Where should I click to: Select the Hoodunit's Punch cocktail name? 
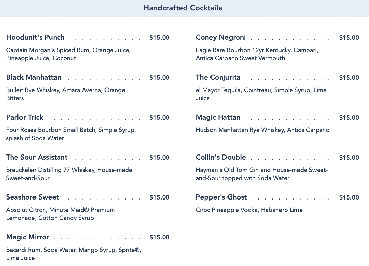tap(35, 37)
